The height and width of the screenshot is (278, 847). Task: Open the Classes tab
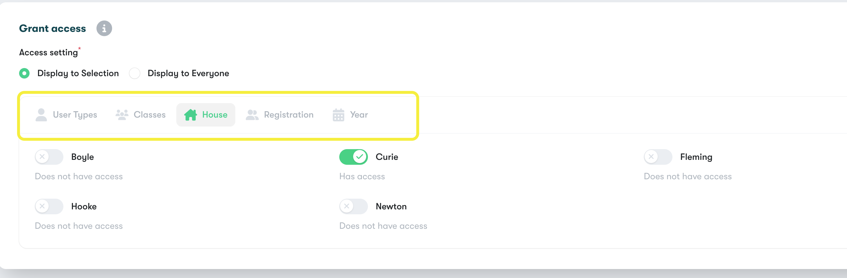pos(140,115)
